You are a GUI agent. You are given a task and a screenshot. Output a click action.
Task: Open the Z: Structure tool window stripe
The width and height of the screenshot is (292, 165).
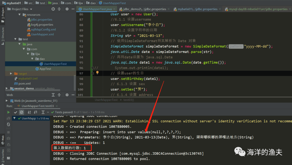[3, 36]
